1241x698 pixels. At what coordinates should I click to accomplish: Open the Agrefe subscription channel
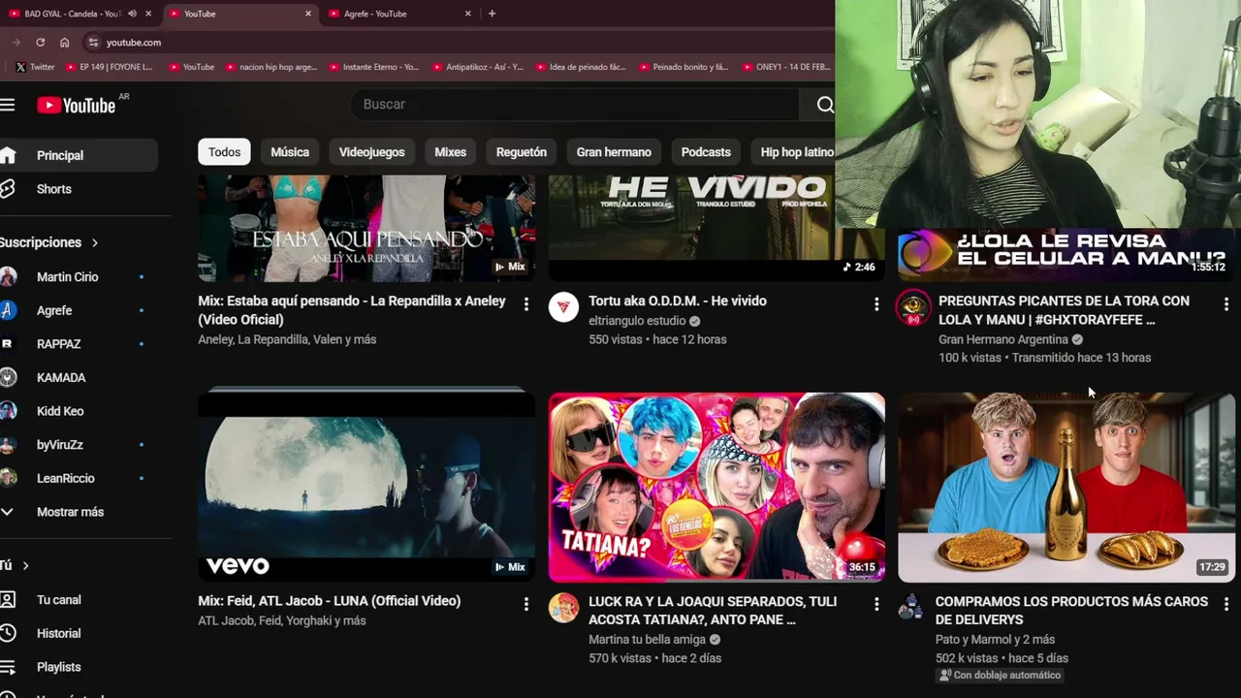(79, 310)
